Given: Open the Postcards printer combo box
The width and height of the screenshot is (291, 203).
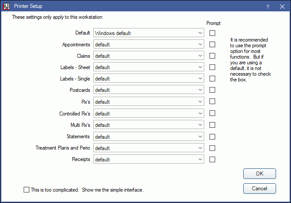Looking at the screenshot, I should point(149,90).
